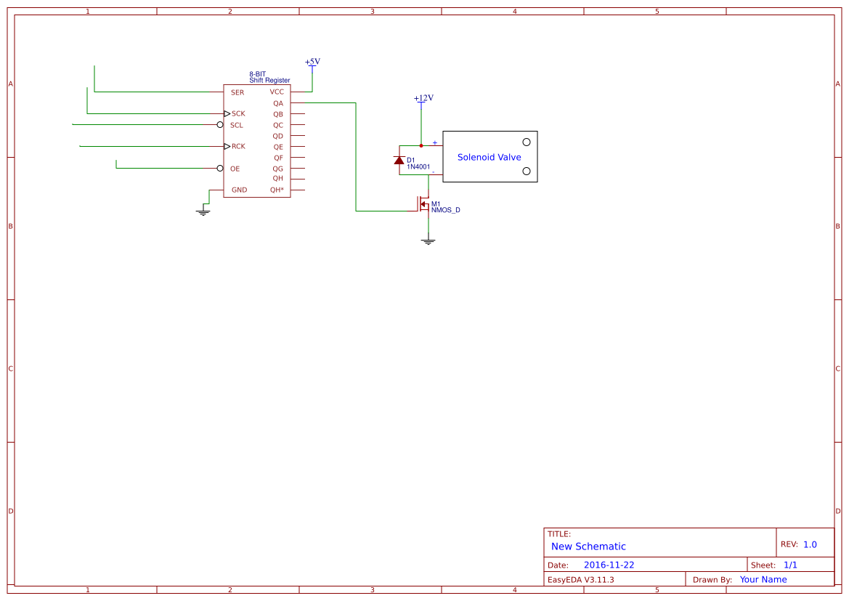Click the 8-BIT Shift Register component body

pos(258,138)
